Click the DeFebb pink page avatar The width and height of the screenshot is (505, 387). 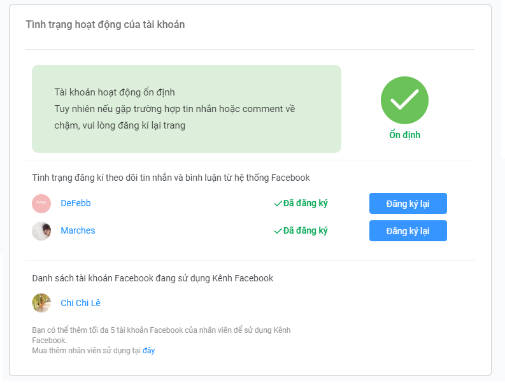point(41,204)
